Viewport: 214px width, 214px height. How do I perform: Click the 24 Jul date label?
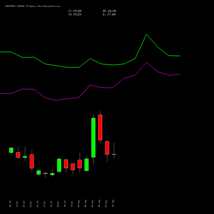pos(38,204)
